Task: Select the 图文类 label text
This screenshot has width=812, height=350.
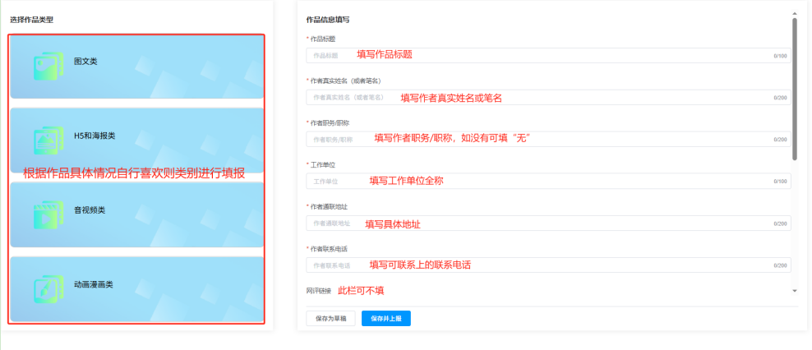Action: point(85,62)
